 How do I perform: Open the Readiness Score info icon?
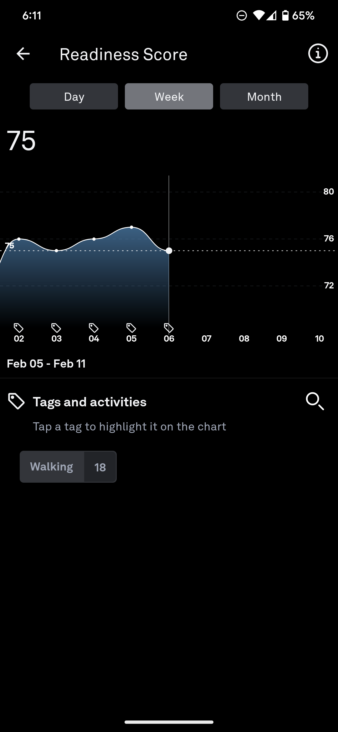(318, 54)
